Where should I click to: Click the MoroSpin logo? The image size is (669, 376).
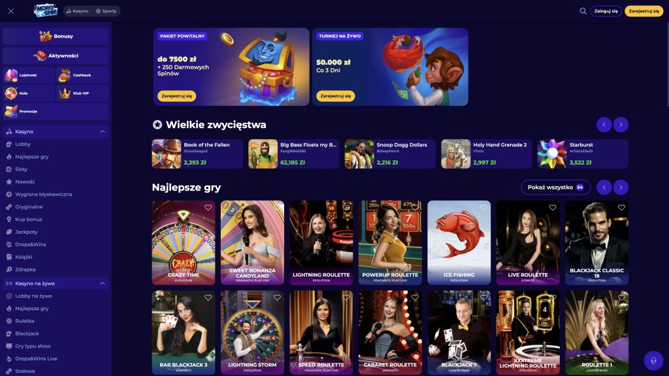(x=45, y=10)
